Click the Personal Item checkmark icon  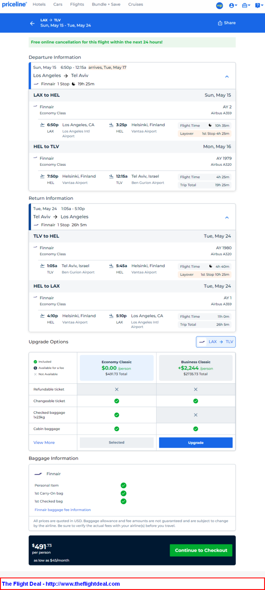(123, 485)
